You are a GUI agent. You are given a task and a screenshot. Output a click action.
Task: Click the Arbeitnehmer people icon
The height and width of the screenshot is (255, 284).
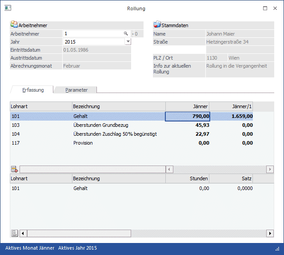coord(14,25)
